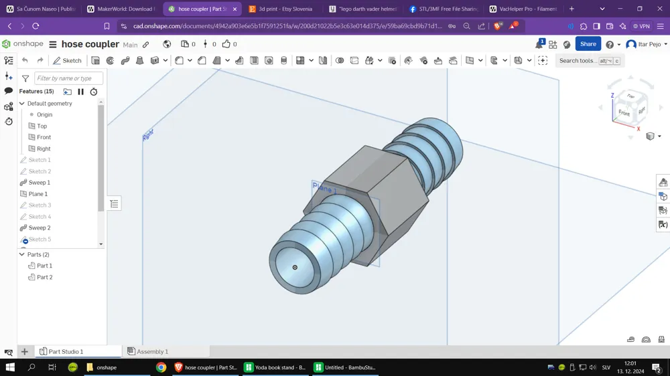
Task: Toggle the VPN button in browser
Action: tap(641, 26)
